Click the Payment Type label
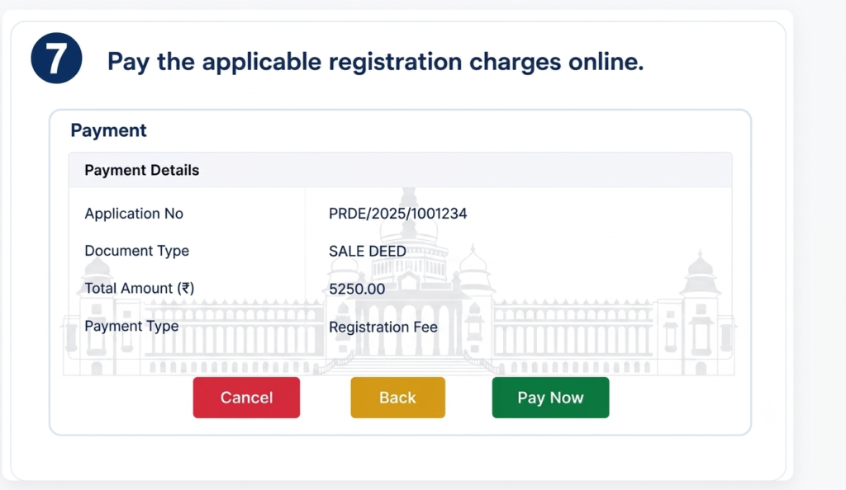846x490 pixels. pos(131,327)
